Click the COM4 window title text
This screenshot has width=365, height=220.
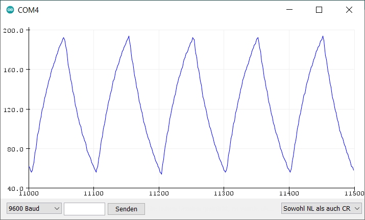pyautogui.click(x=28, y=10)
